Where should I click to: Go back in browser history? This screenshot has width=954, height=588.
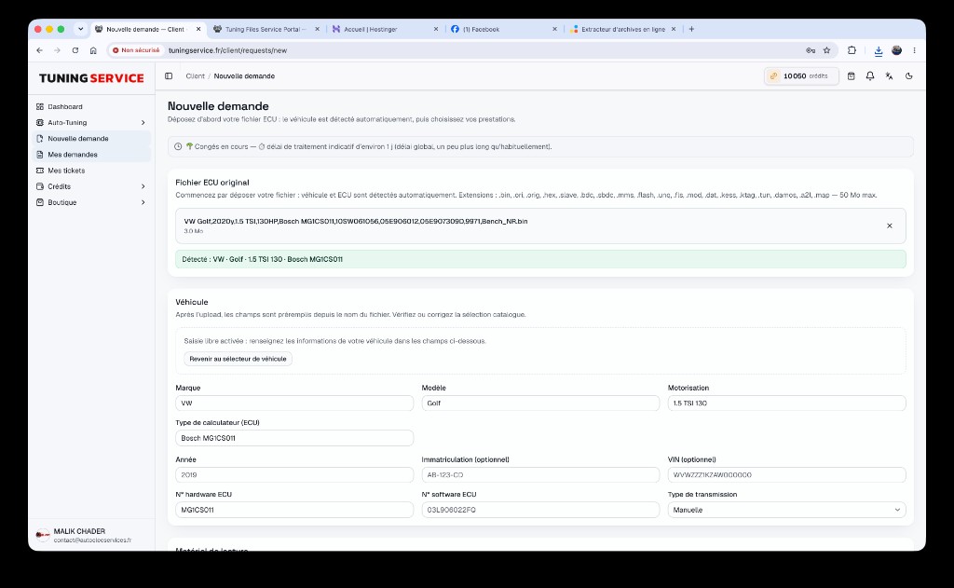click(39, 50)
